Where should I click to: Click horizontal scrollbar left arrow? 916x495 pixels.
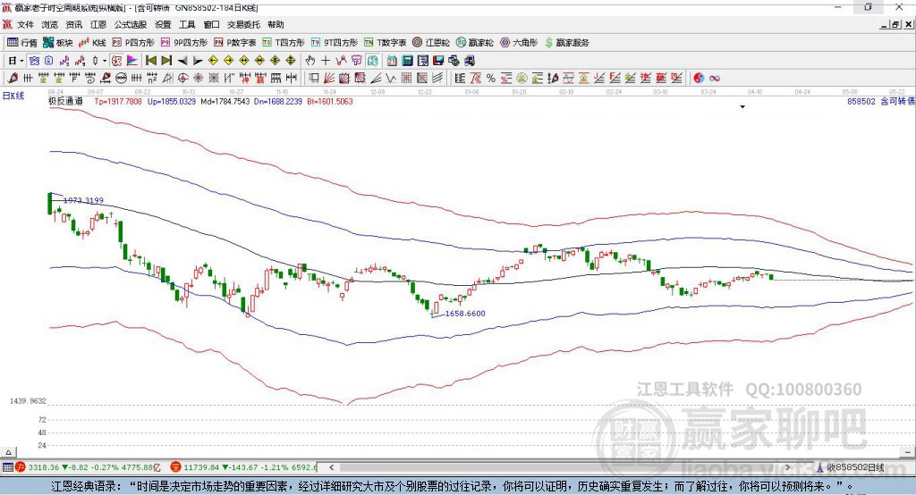tap(332, 467)
